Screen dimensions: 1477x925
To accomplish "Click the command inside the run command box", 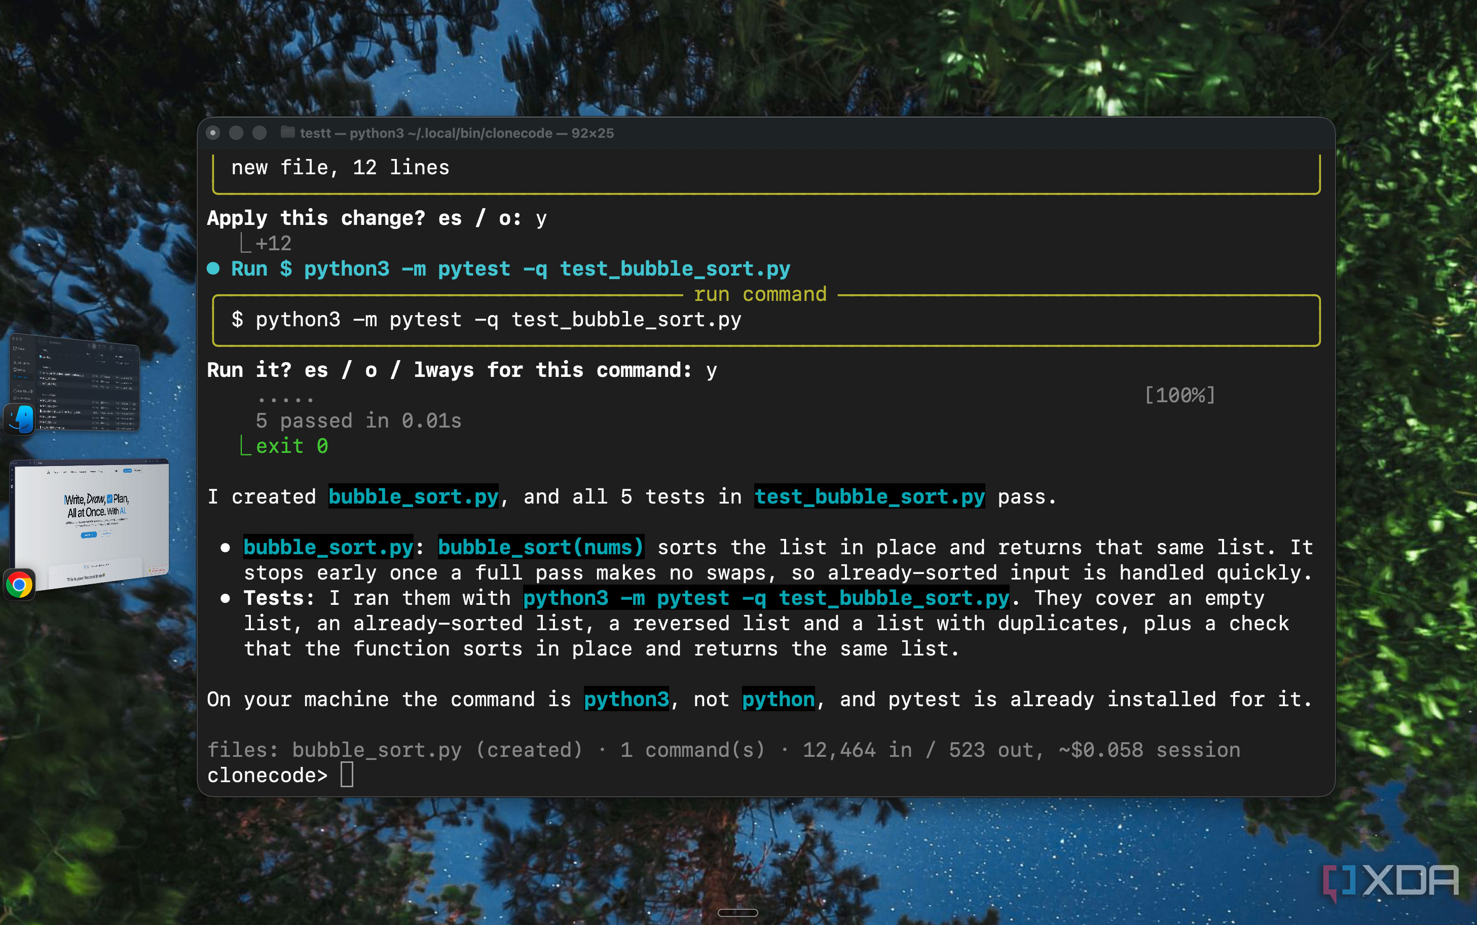I will coord(486,320).
